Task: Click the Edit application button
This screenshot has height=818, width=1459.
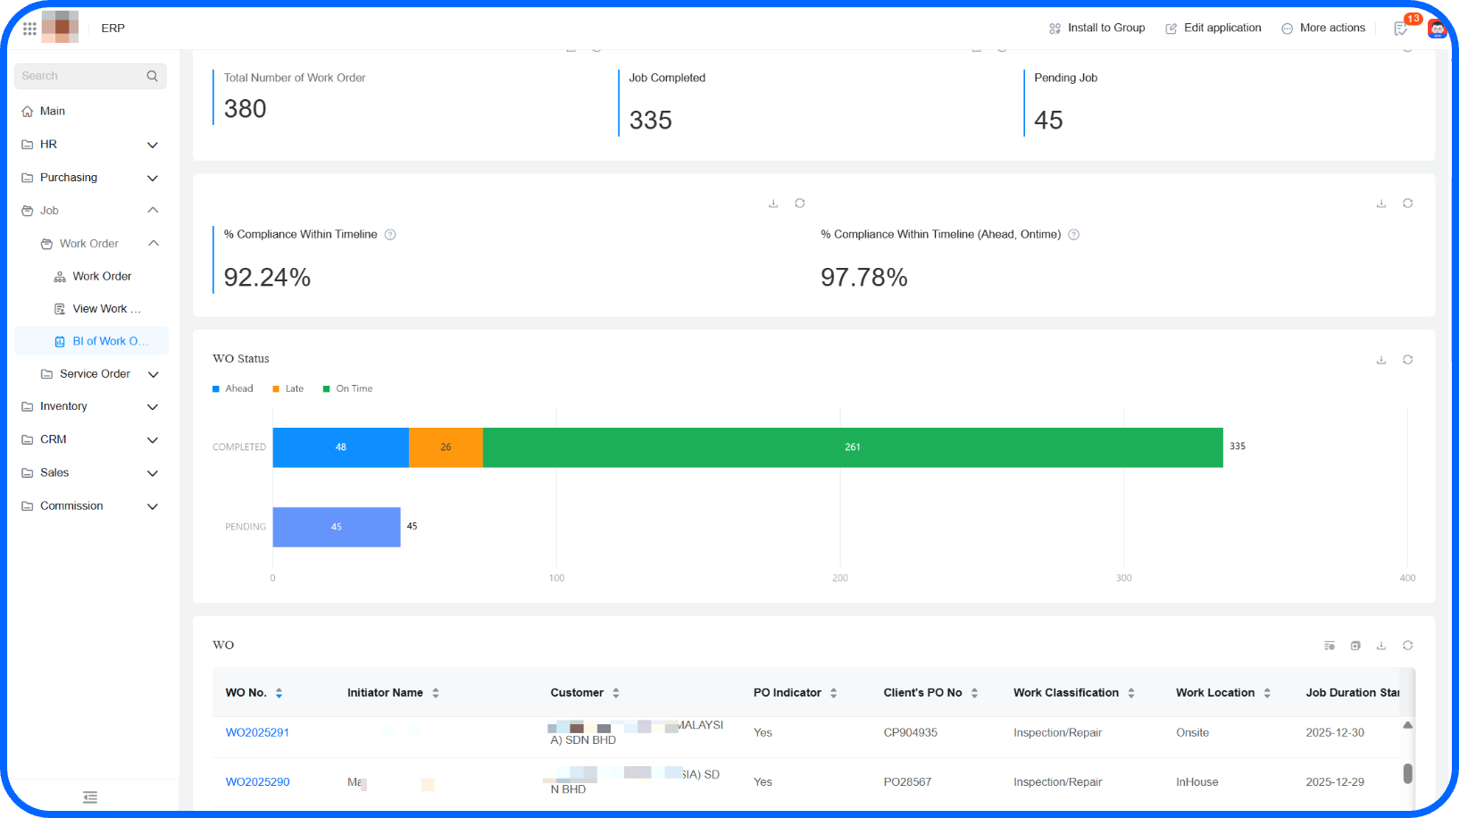Action: coord(1213,28)
